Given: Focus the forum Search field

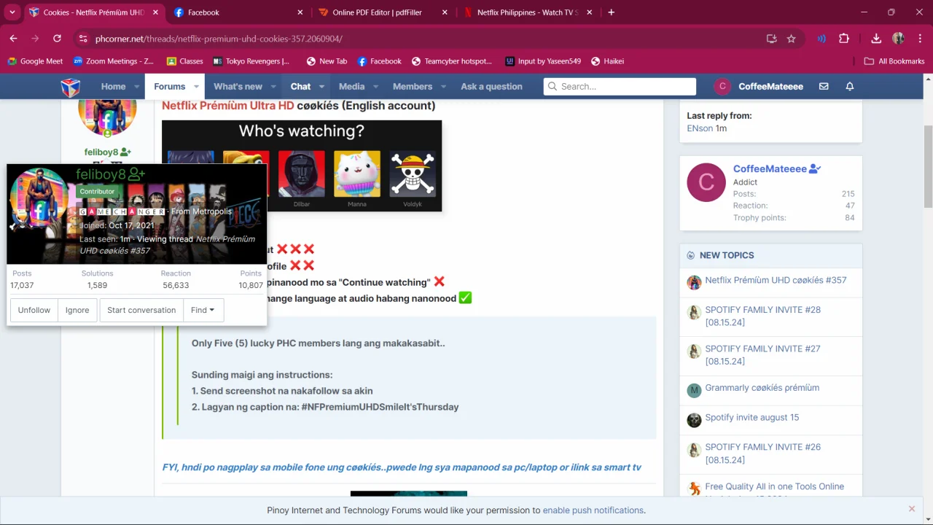Looking at the screenshot, I should coord(620,86).
